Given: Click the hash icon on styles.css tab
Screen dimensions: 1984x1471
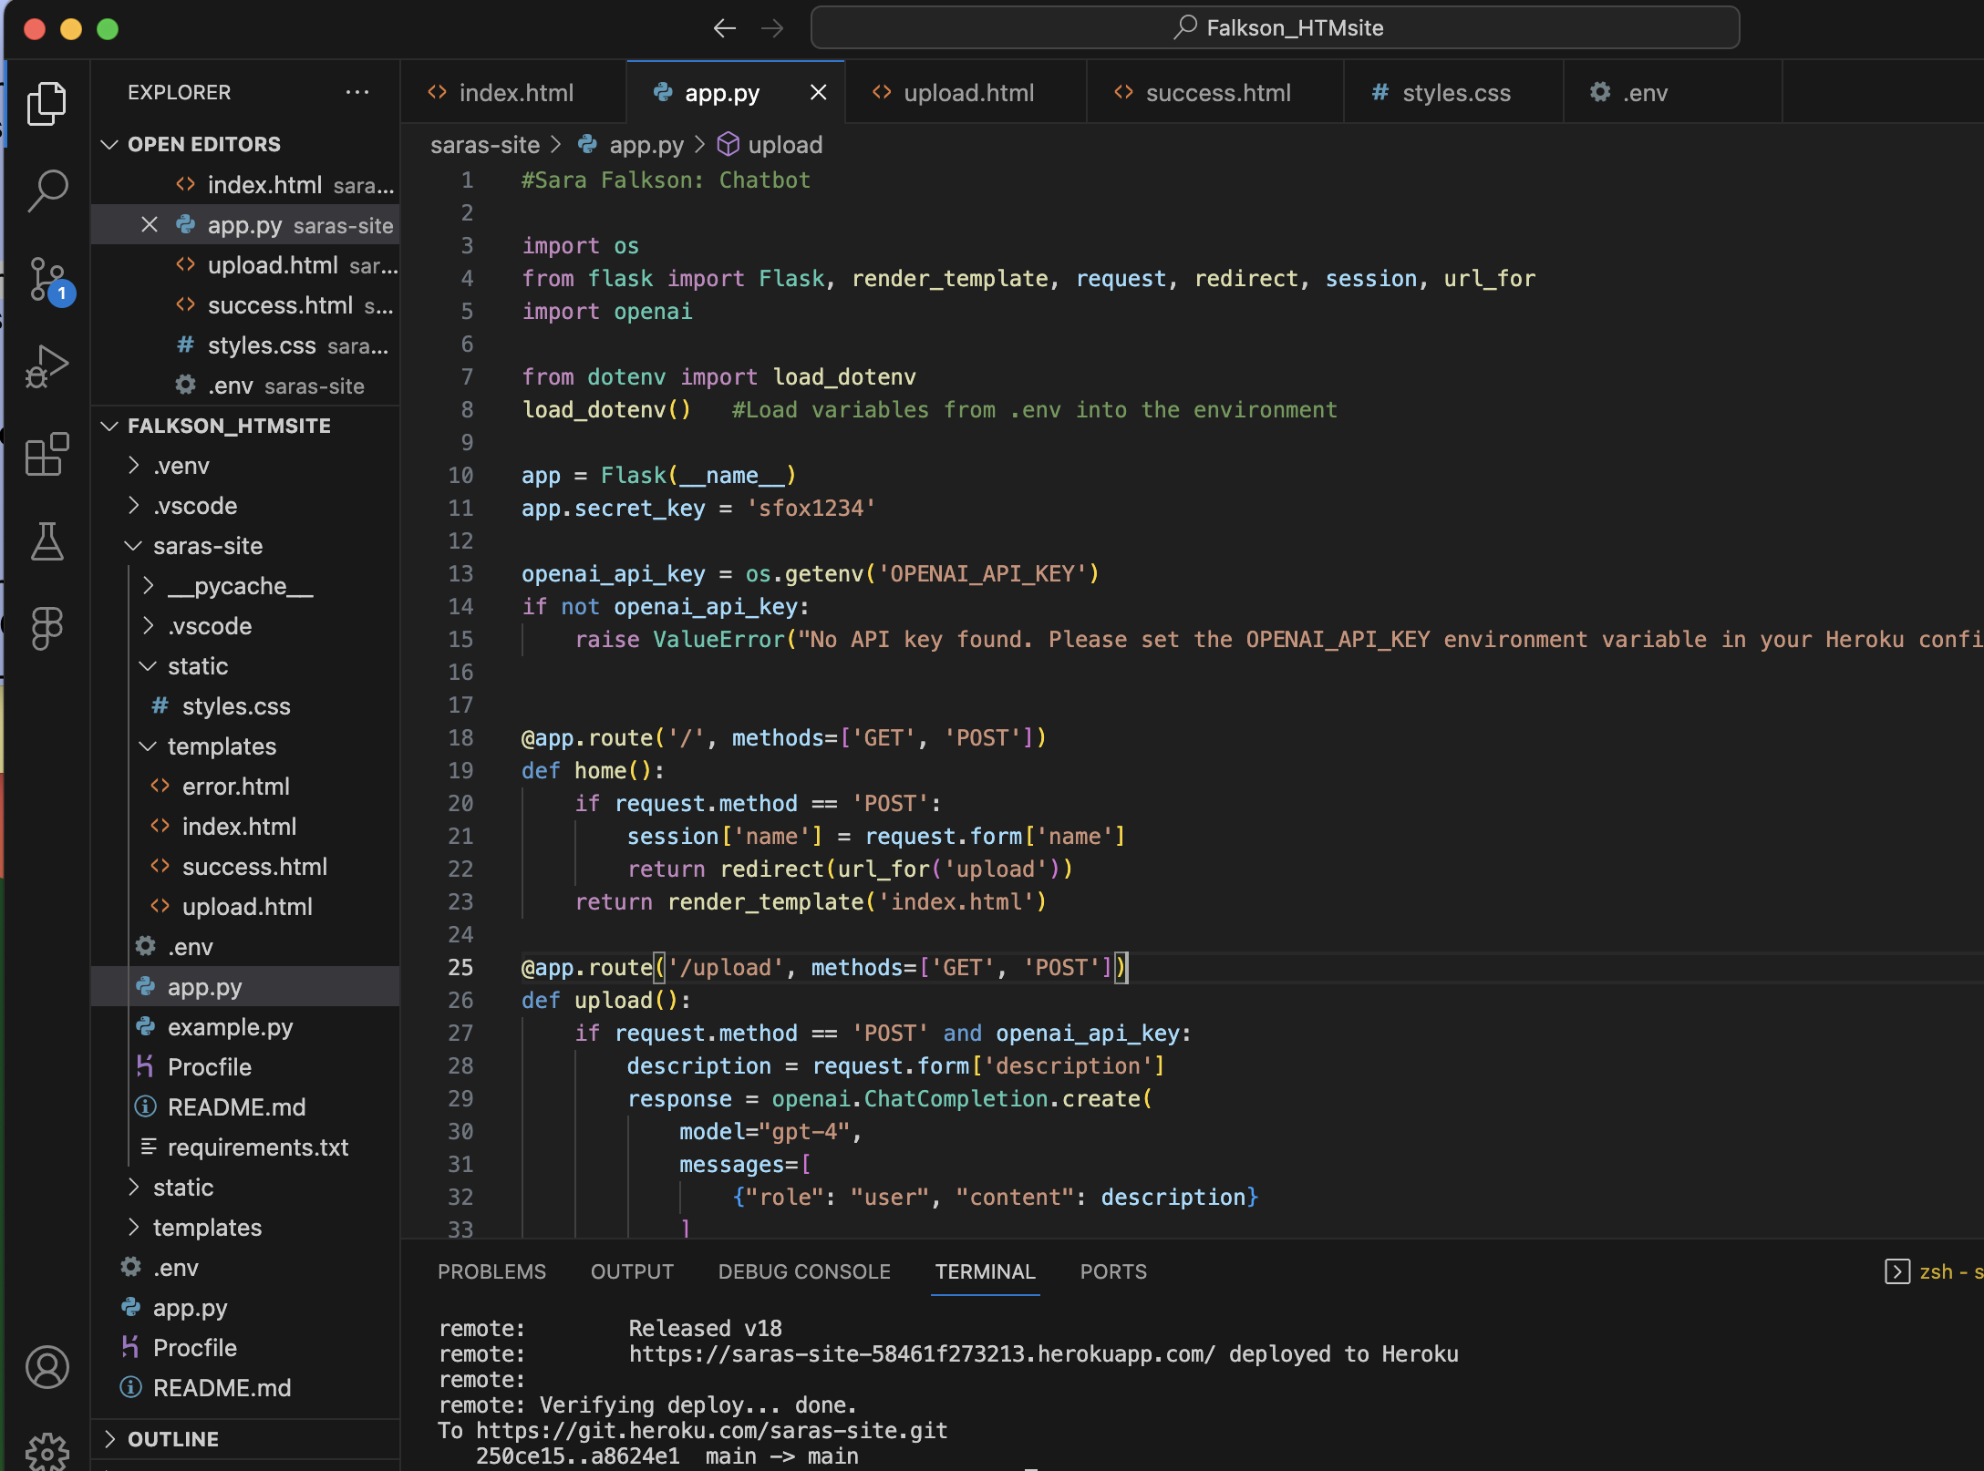Looking at the screenshot, I should pyautogui.click(x=1379, y=92).
